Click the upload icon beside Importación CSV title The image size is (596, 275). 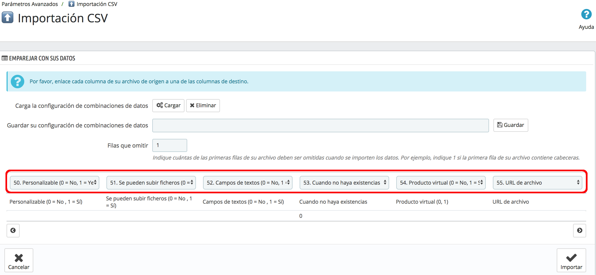click(8, 18)
